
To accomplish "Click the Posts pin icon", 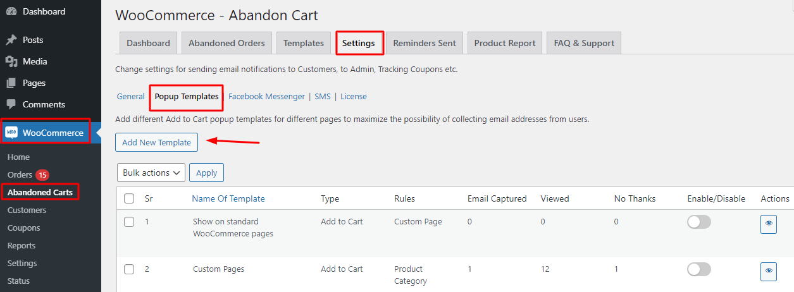I will (x=11, y=40).
